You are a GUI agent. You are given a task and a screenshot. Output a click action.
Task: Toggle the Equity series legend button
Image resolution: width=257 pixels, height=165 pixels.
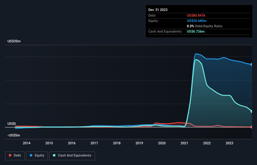click(37, 156)
